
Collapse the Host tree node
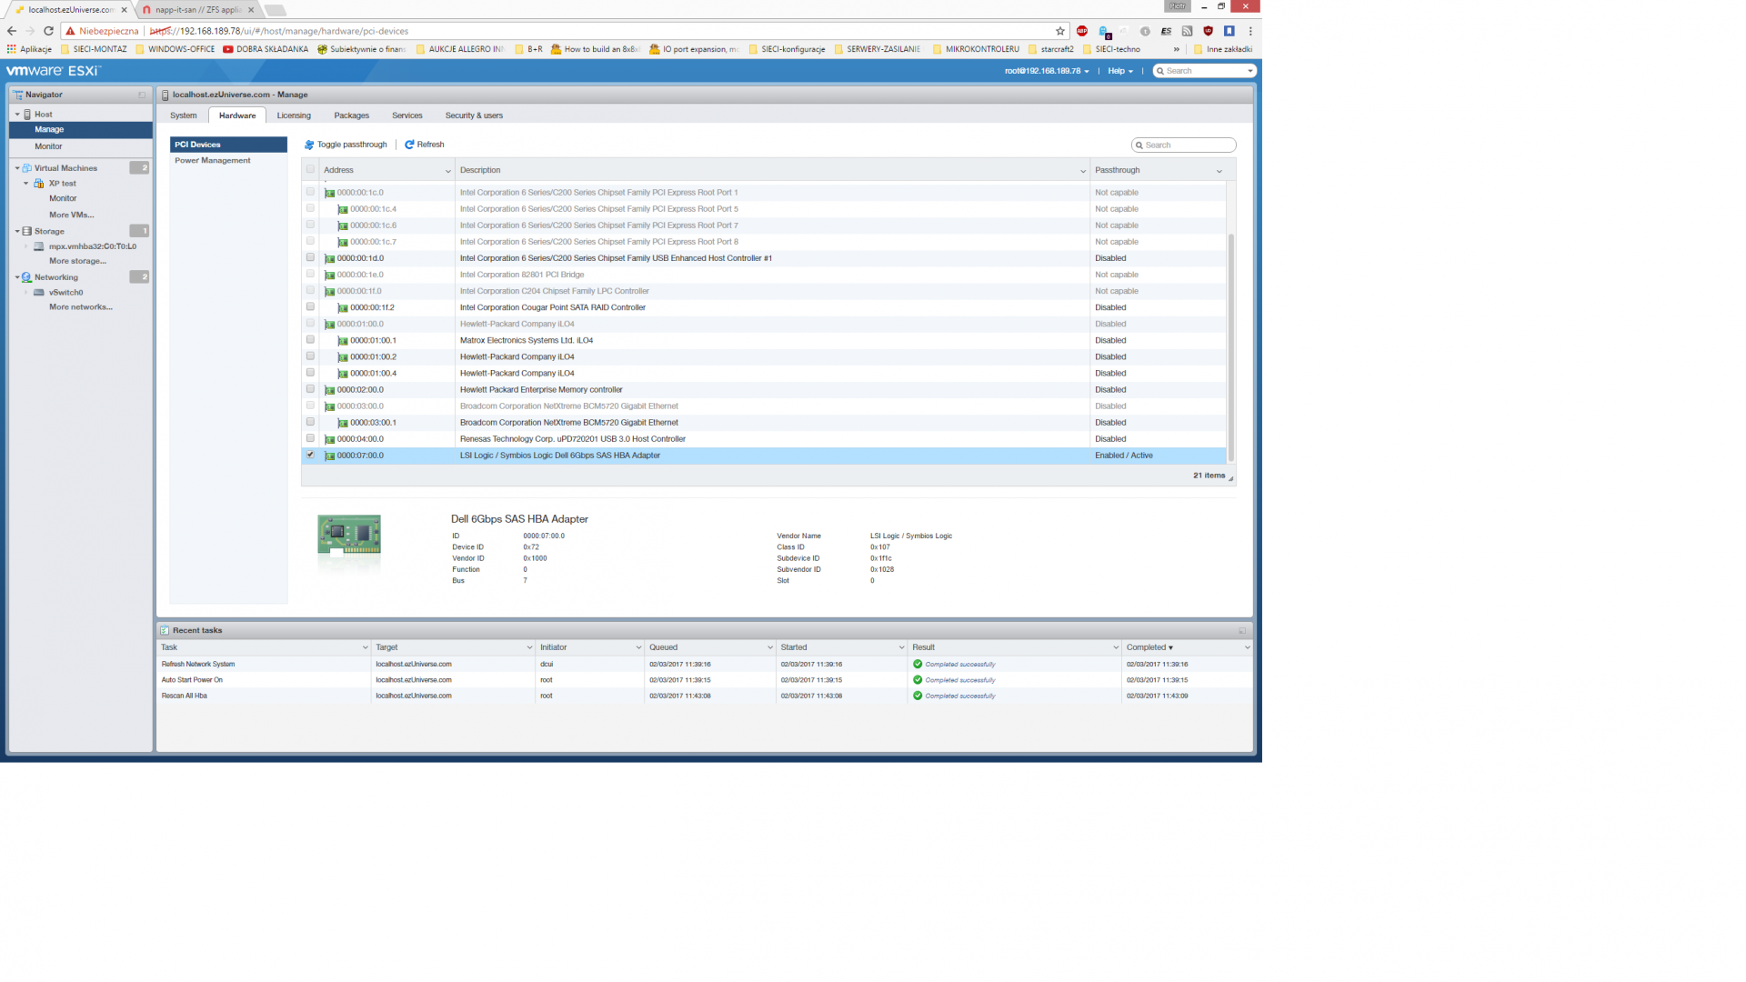[17, 115]
